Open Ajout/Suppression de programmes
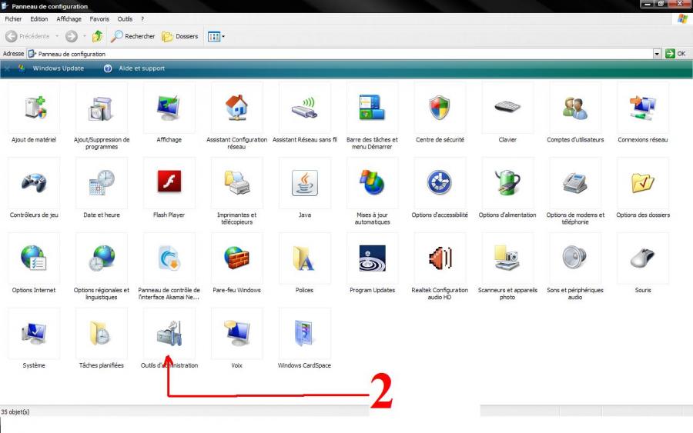 [101, 108]
